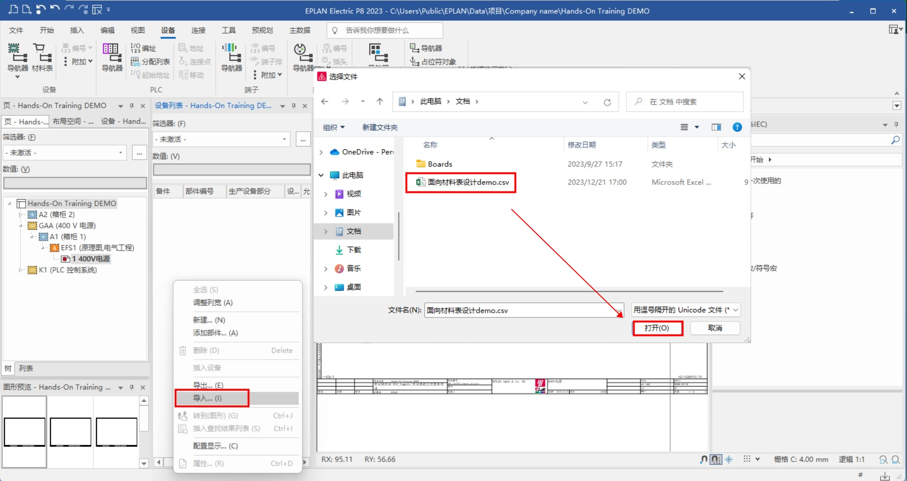Open the 分配列表 icon
This screenshot has width=907, height=481.
[150, 62]
